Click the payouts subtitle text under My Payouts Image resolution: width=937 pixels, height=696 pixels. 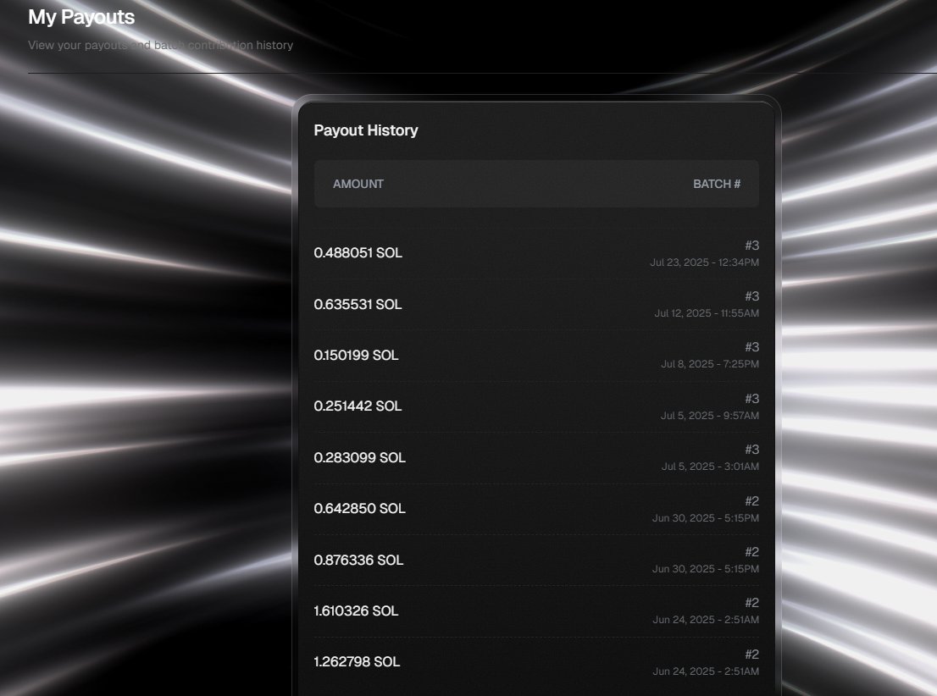tap(161, 45)
